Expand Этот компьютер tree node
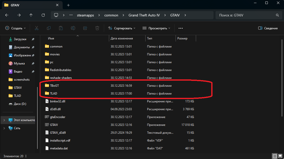 pos(4,120)
